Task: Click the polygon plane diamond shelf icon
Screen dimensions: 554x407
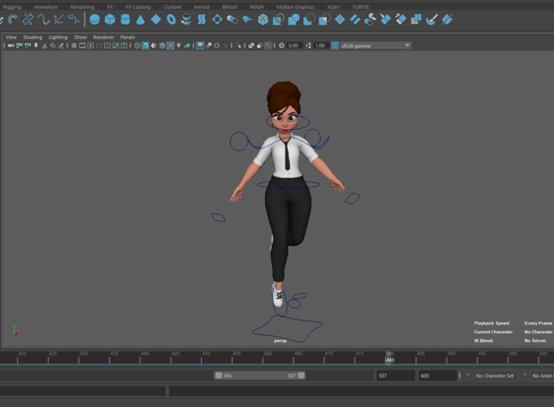Action: pos(156,20)
